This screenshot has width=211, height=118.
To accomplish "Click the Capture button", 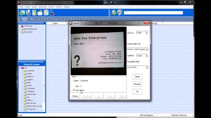I will click(137, 76).
